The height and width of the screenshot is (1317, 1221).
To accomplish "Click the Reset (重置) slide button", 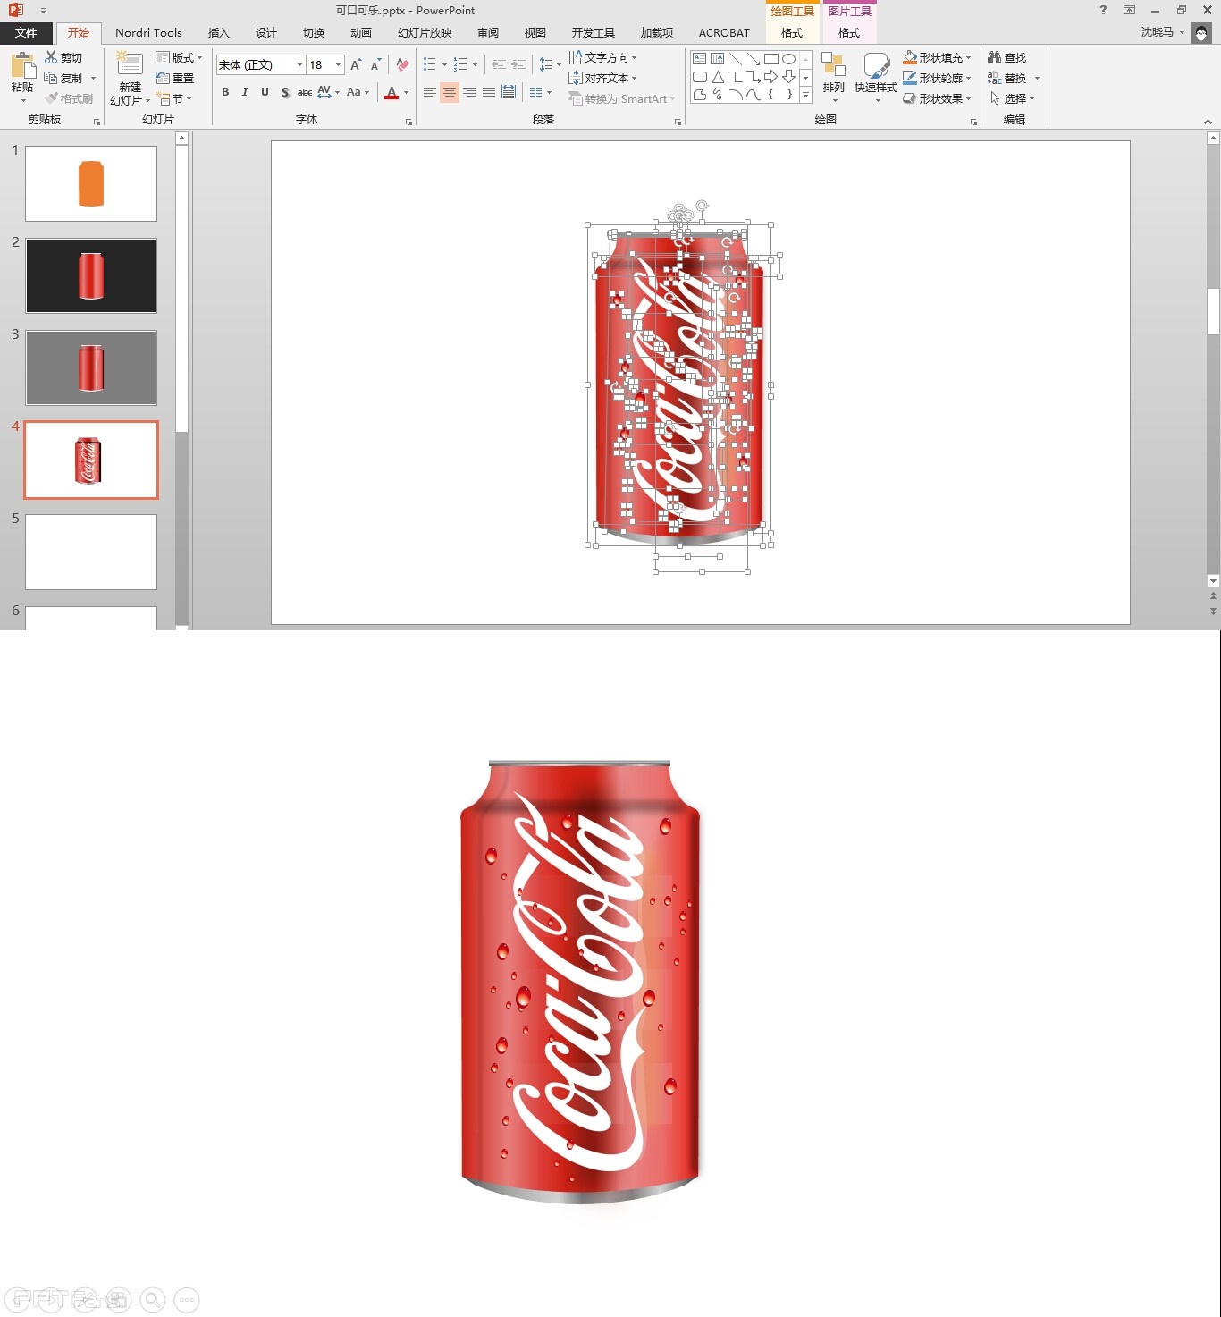I will [176, 78].
